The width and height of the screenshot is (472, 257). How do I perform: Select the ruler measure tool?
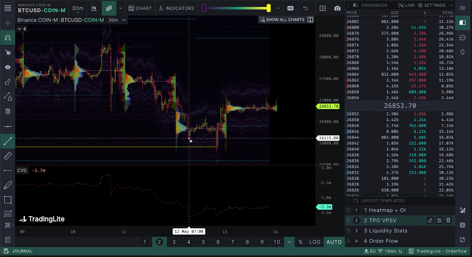8,156
